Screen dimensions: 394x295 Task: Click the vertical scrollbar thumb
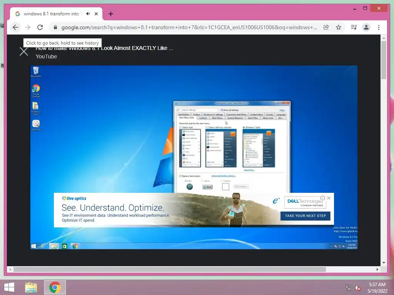[384, 60]
